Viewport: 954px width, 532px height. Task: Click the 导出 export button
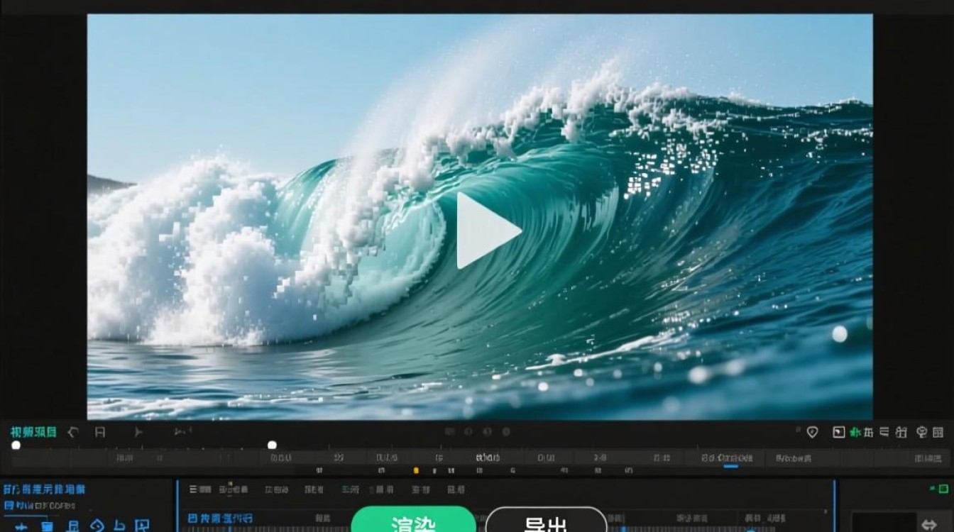coord(545,522)
